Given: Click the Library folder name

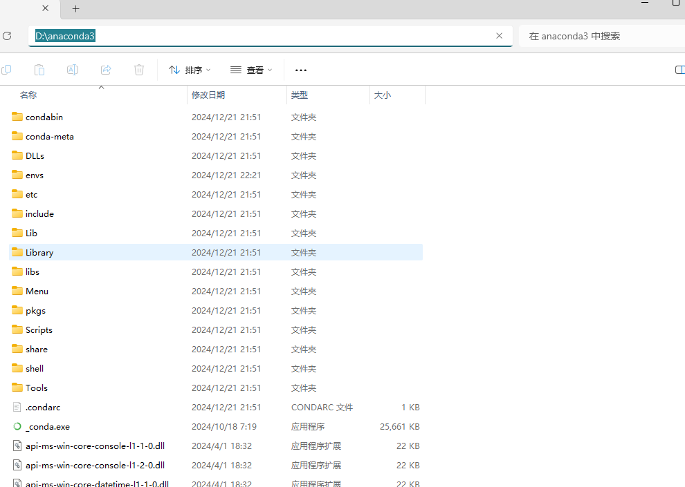Looking at the screenshot, I should click(39, 253).
